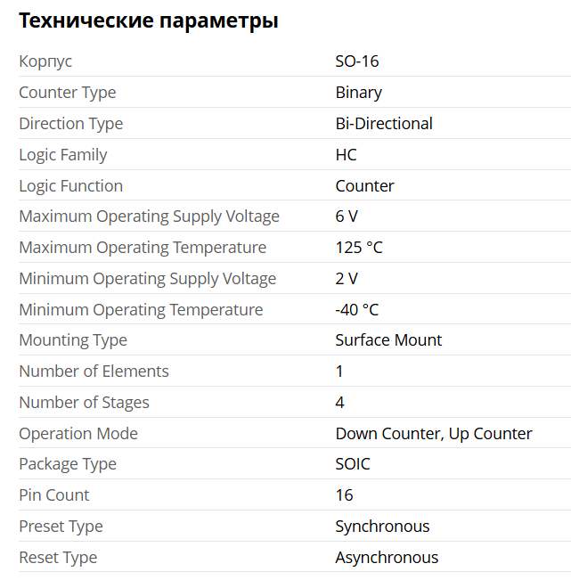Select the 'SO-16' value
The height and width of the screenshot is (580, 571).
pos(357,61)
